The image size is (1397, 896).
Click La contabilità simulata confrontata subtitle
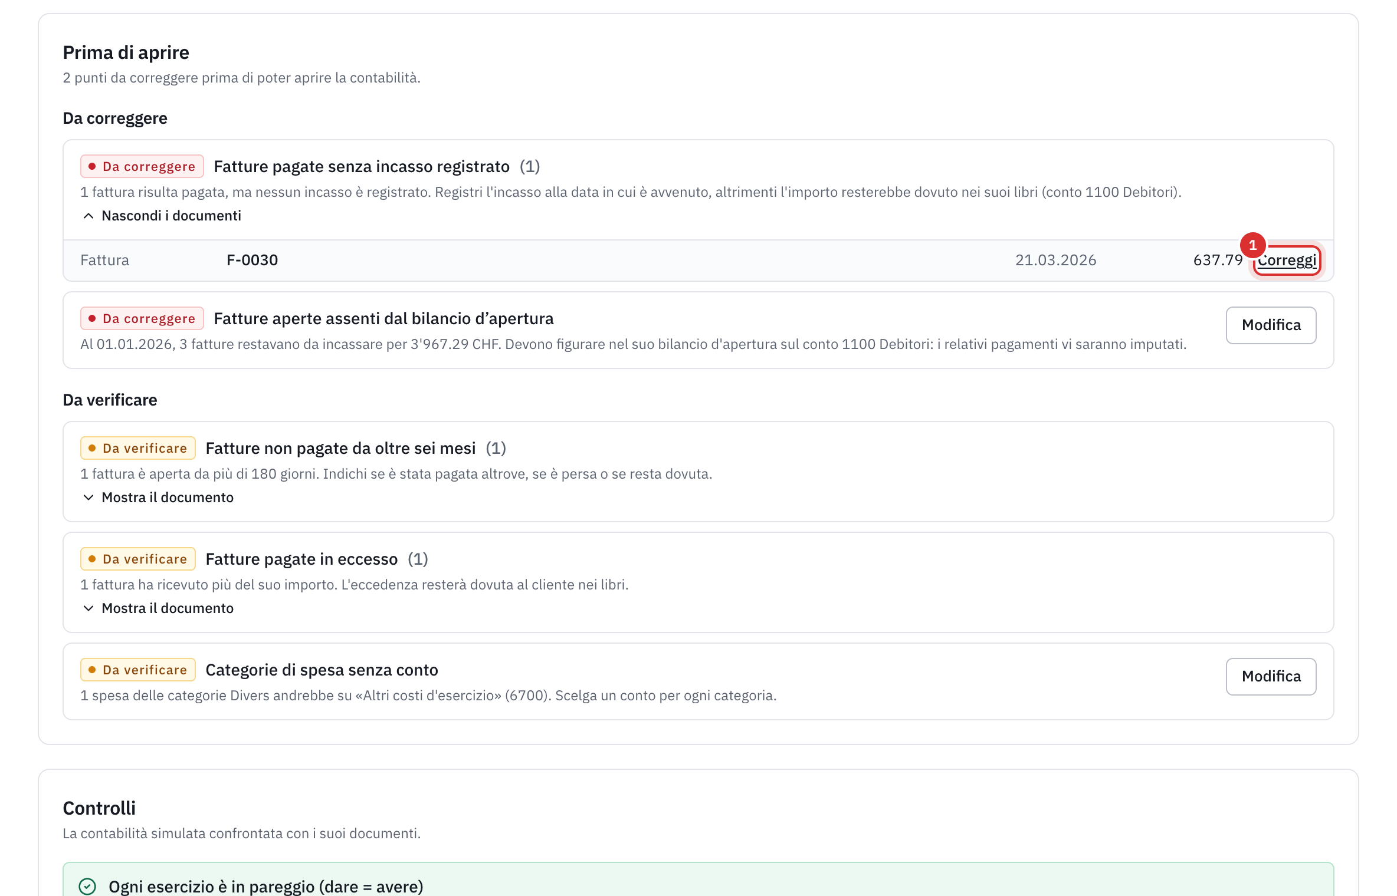click(x=241, y=834)
